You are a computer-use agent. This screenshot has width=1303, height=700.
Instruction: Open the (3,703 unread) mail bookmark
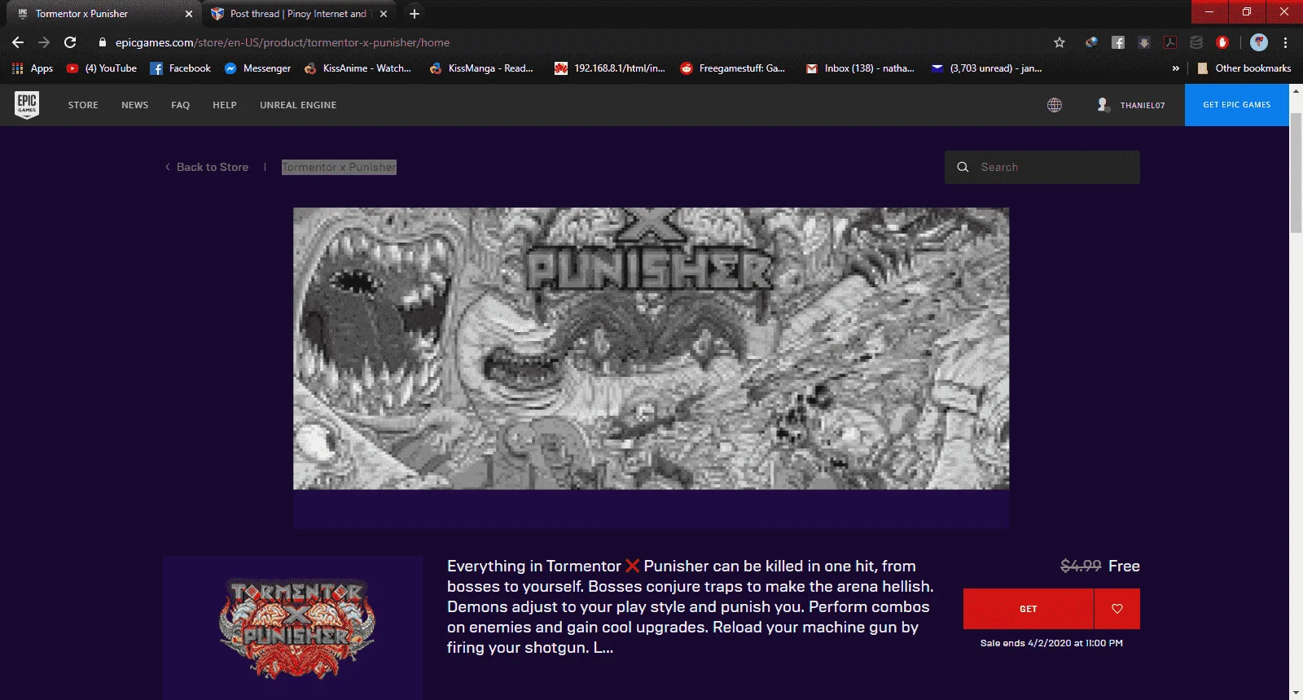click(x=987, y=68)
